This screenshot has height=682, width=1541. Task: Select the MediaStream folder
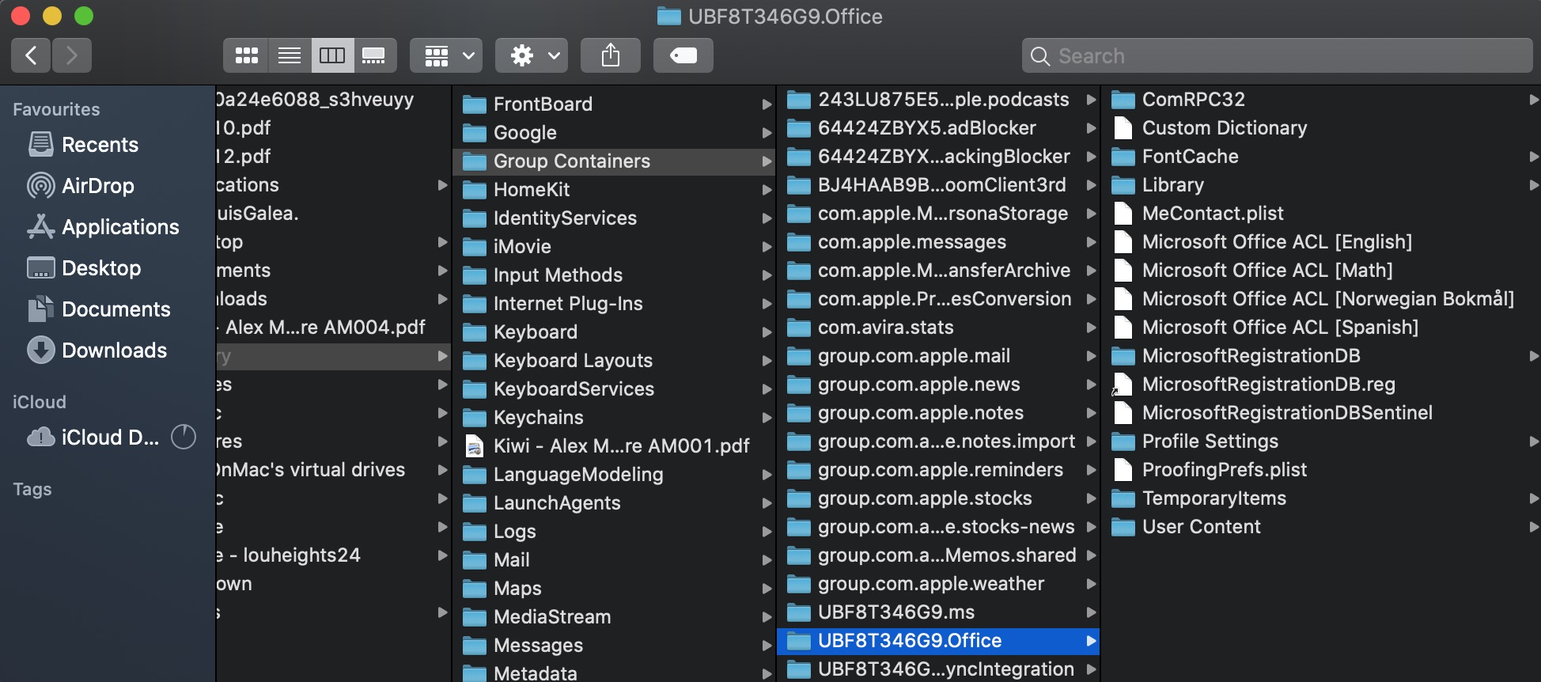(613, 616)
